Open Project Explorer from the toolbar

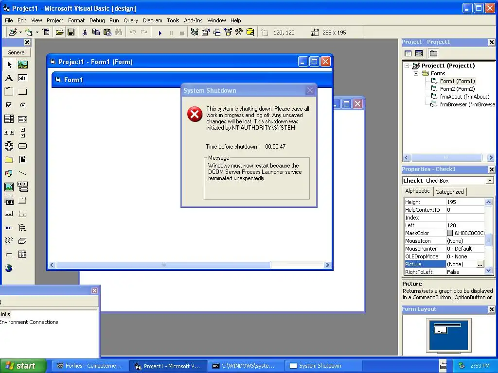[195, 32]
